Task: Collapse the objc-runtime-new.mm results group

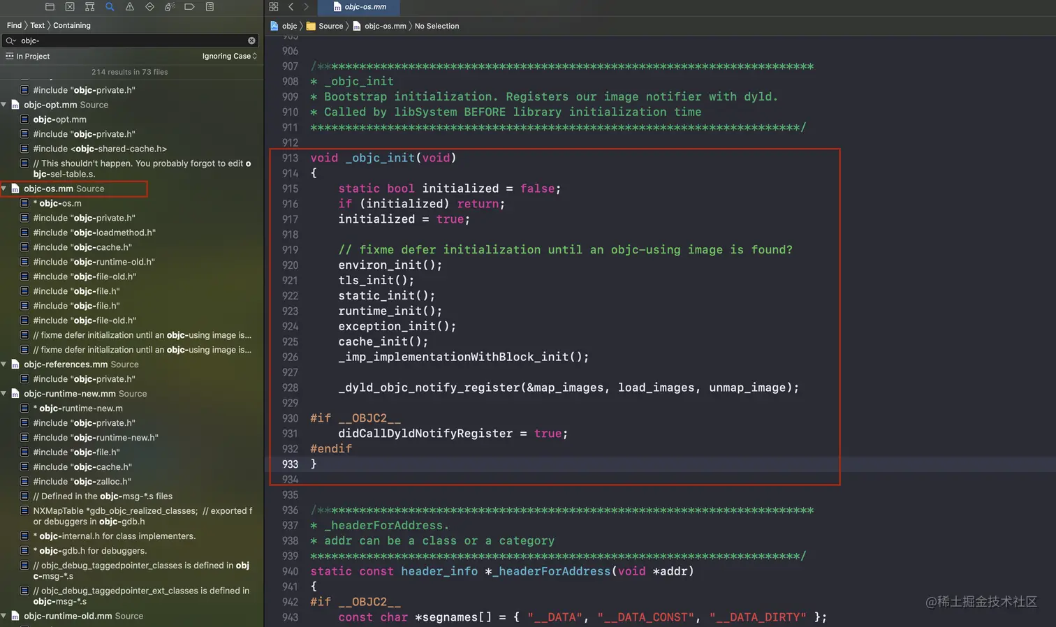Action: click(x=4, y=394)
